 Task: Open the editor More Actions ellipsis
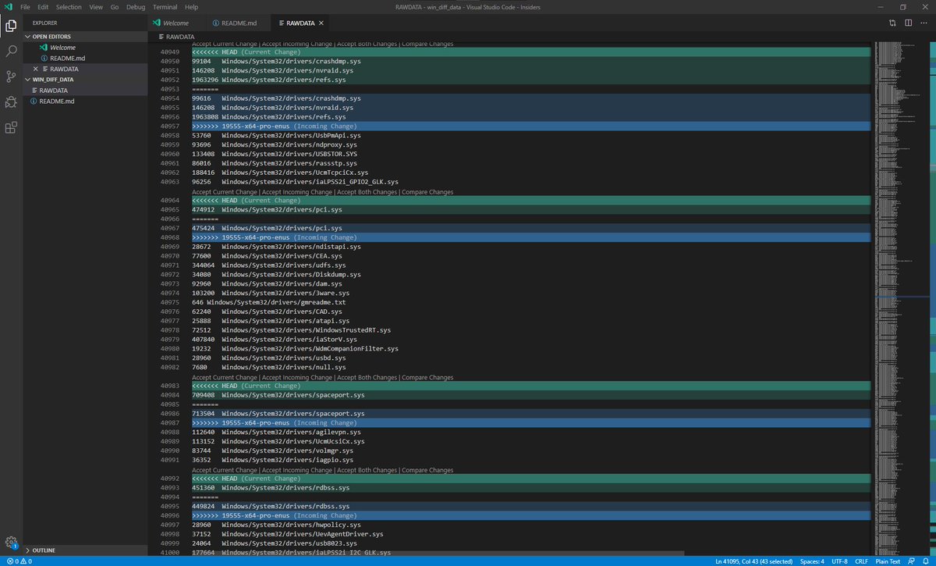[x=924, y=23]
